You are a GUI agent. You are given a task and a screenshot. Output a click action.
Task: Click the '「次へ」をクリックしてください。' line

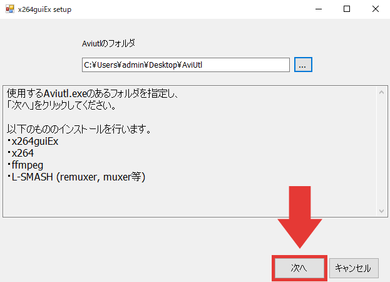[x=61, y=105]
